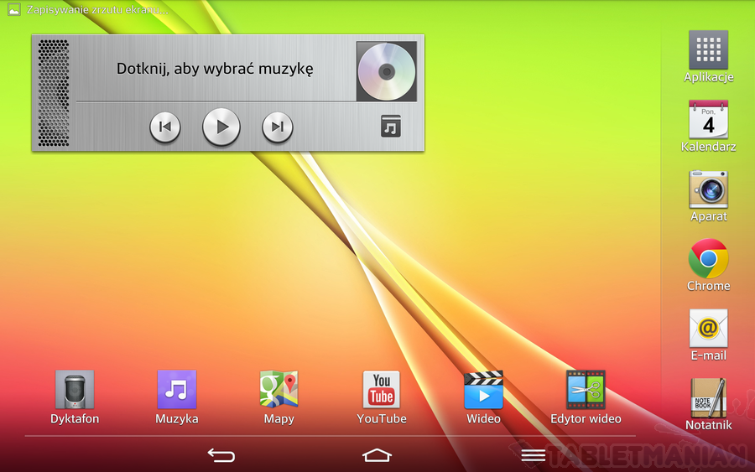755x472 pixels.
Task: Launch the Dyktafon voice recorder
Action: [75, 397]
